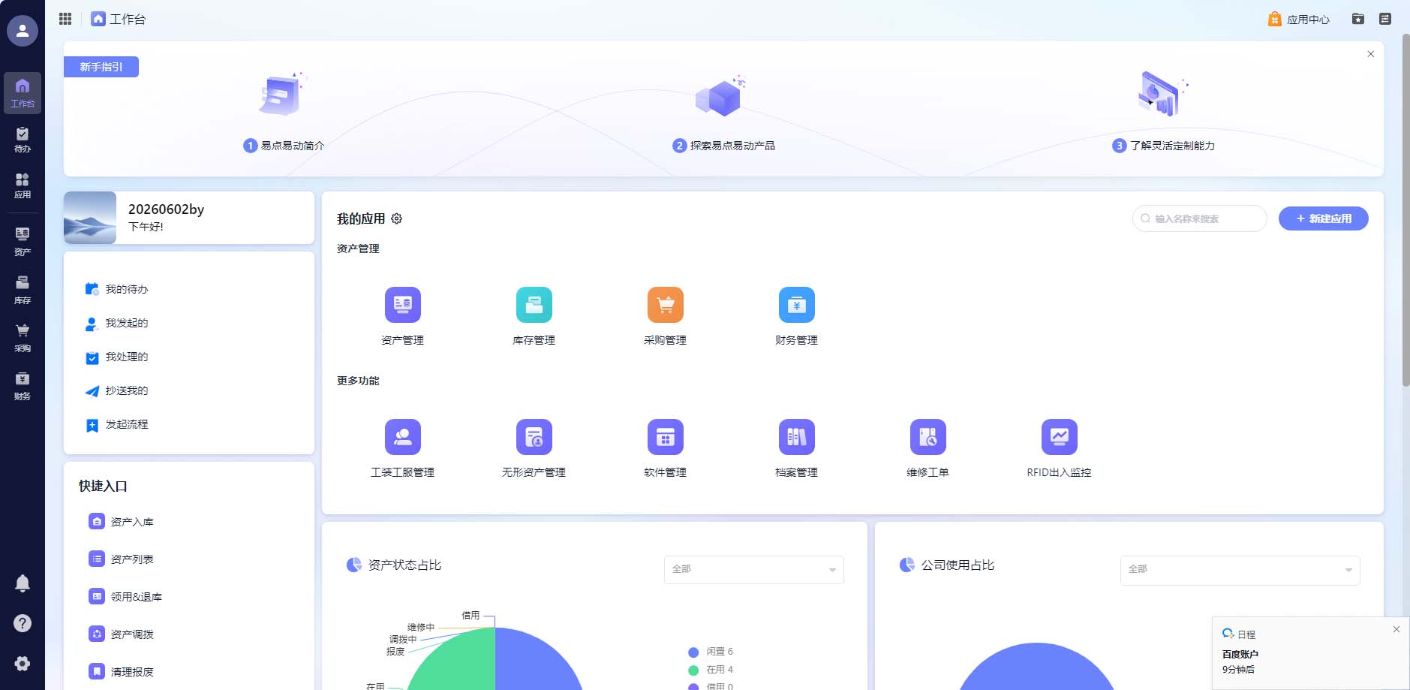The height and width of the screenshot is (690, 1410).
Task: Open step 3 了解灵活定制能力
Action: pyautogui.click(x=1164, y=146)
